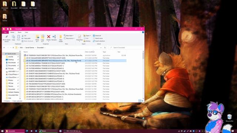The image size is (237, 133).
Task: Sort by the Type column header
Action: (x=104, y=52)
